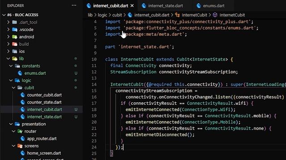Collapse the cubit folder chevron
Screen dimensions: 286x160
pos(14,88)
